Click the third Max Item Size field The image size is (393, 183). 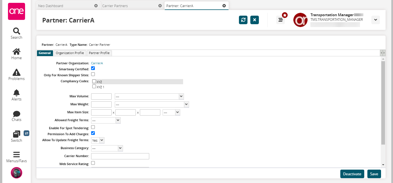pos(150,112)
